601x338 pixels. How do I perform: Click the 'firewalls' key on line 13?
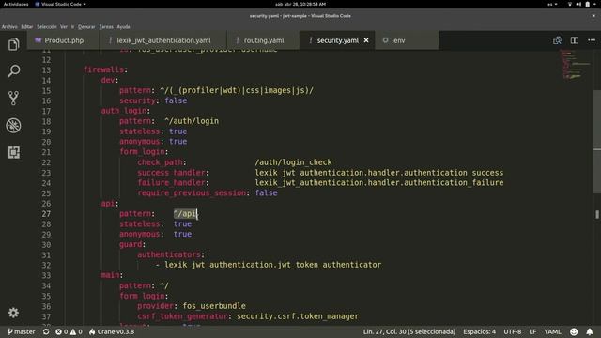click(x=104, y=69)
